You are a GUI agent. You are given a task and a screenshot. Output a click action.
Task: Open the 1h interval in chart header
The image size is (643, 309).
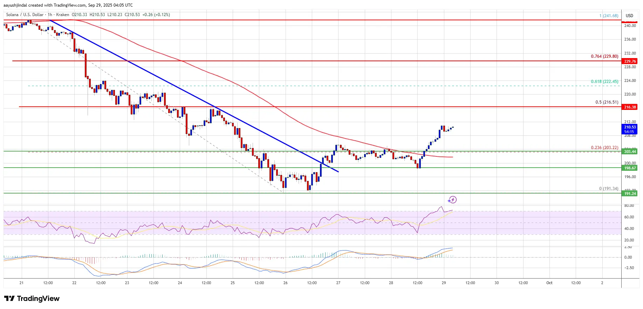point(50,15)
